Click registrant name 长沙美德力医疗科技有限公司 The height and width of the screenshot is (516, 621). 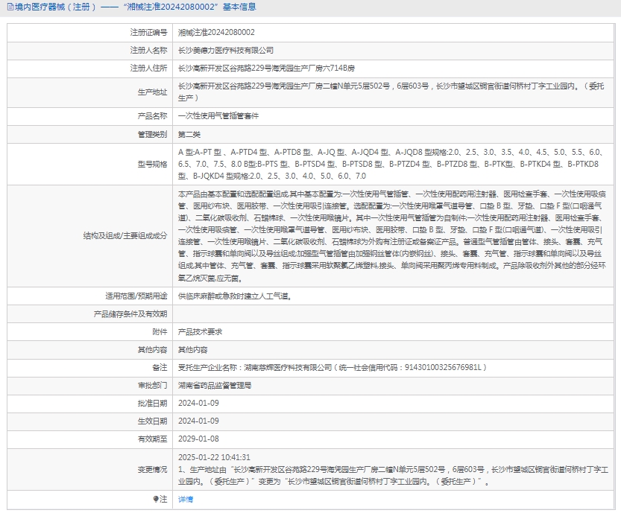click(226, 51)
